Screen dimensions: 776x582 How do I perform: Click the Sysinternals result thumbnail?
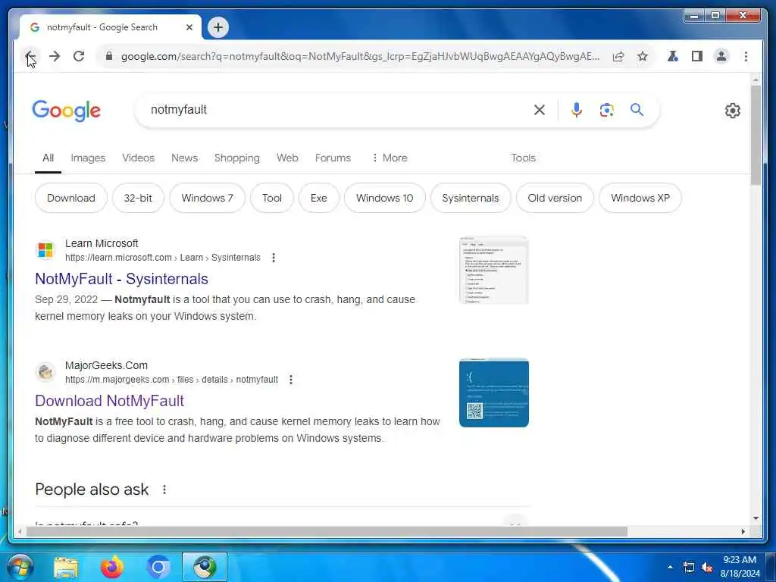point(494,271)
